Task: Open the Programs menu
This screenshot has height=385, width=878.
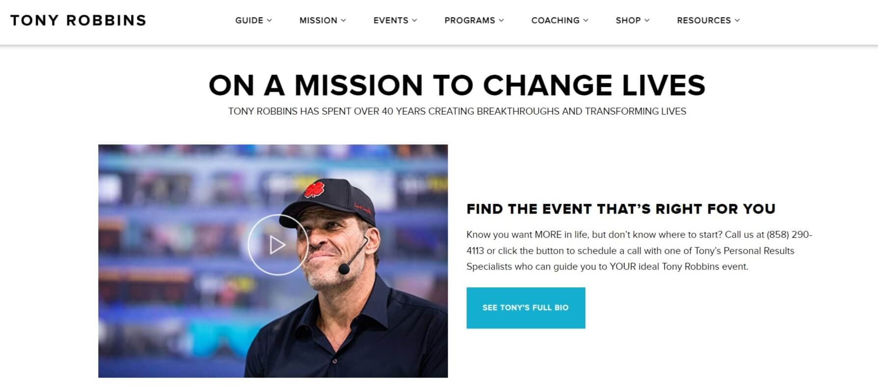Action: (x=474, y=20)
